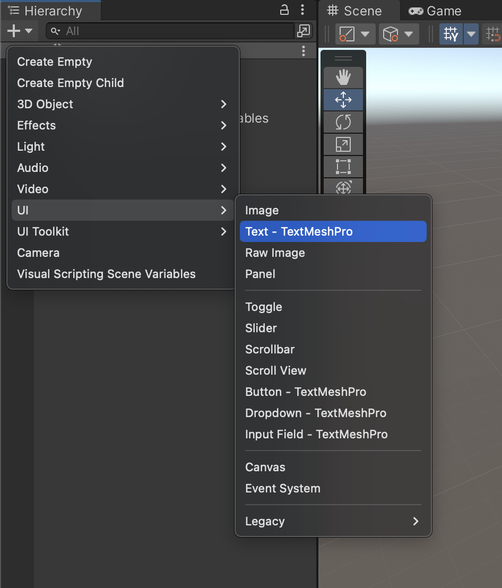The width and height of the screenshot is (502, 588).
Task: Expand the 3D Object submenu
Action: (123, 104)
